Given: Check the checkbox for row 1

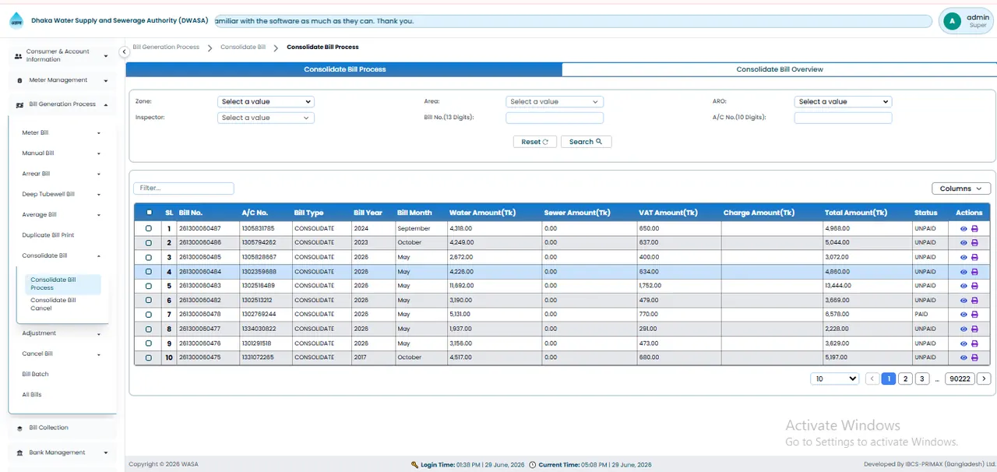Looking at the screenshot, I should [149, 228].
